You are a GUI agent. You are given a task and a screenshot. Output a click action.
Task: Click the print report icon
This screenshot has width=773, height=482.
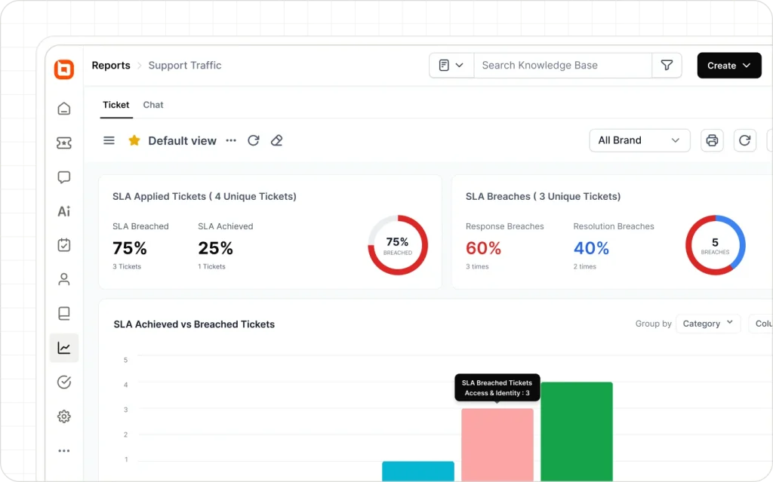click(x=712, y=140)
